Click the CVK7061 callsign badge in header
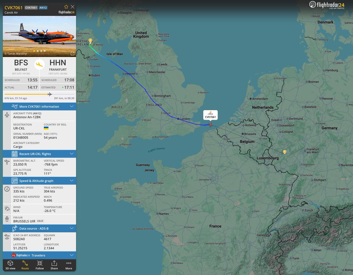The height and width of the screenshot is (275, 353). coord(31,8)
